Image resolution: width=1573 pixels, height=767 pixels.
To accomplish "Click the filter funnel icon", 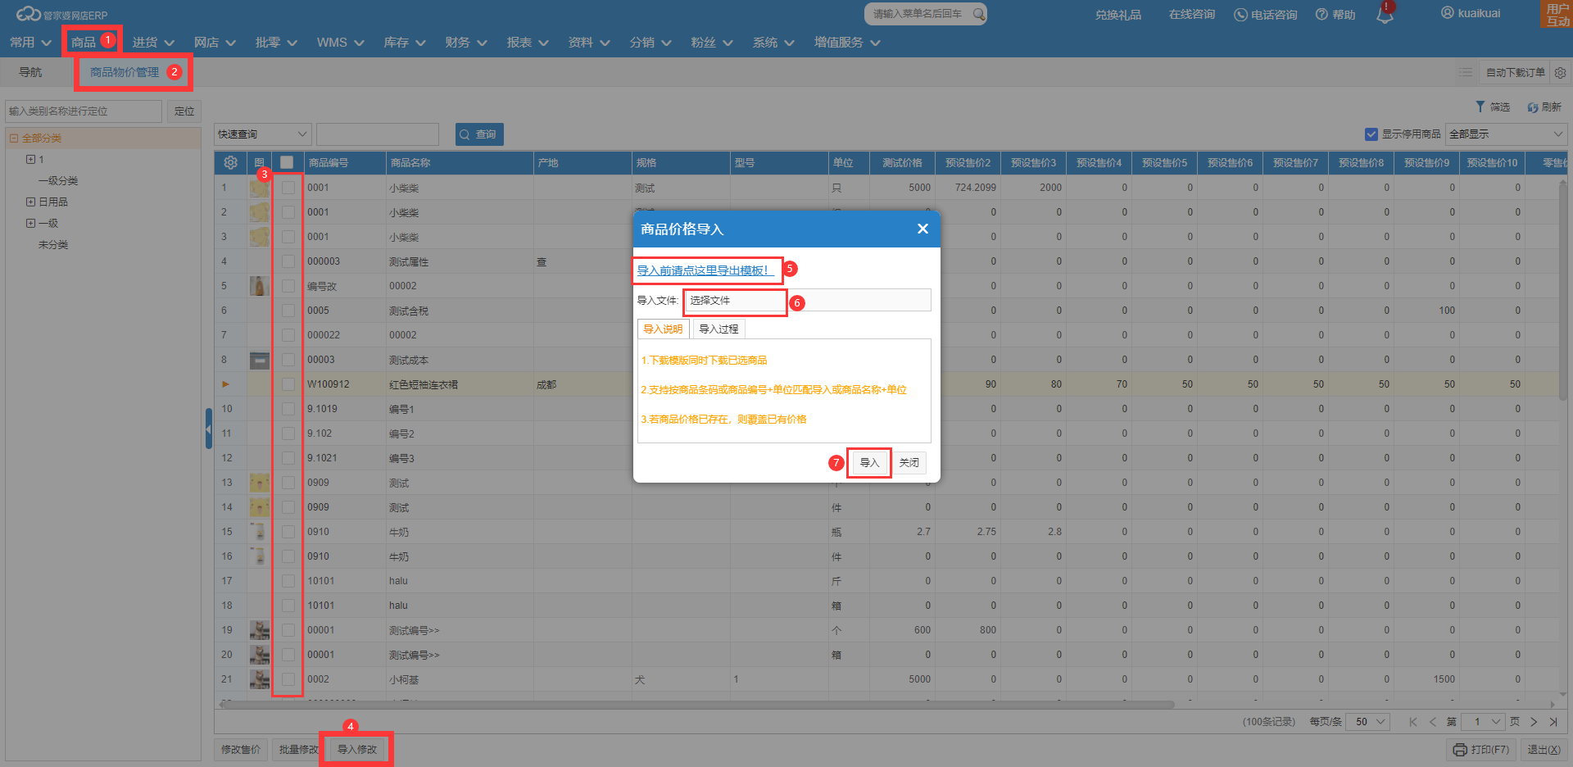I will [1480, 107].
